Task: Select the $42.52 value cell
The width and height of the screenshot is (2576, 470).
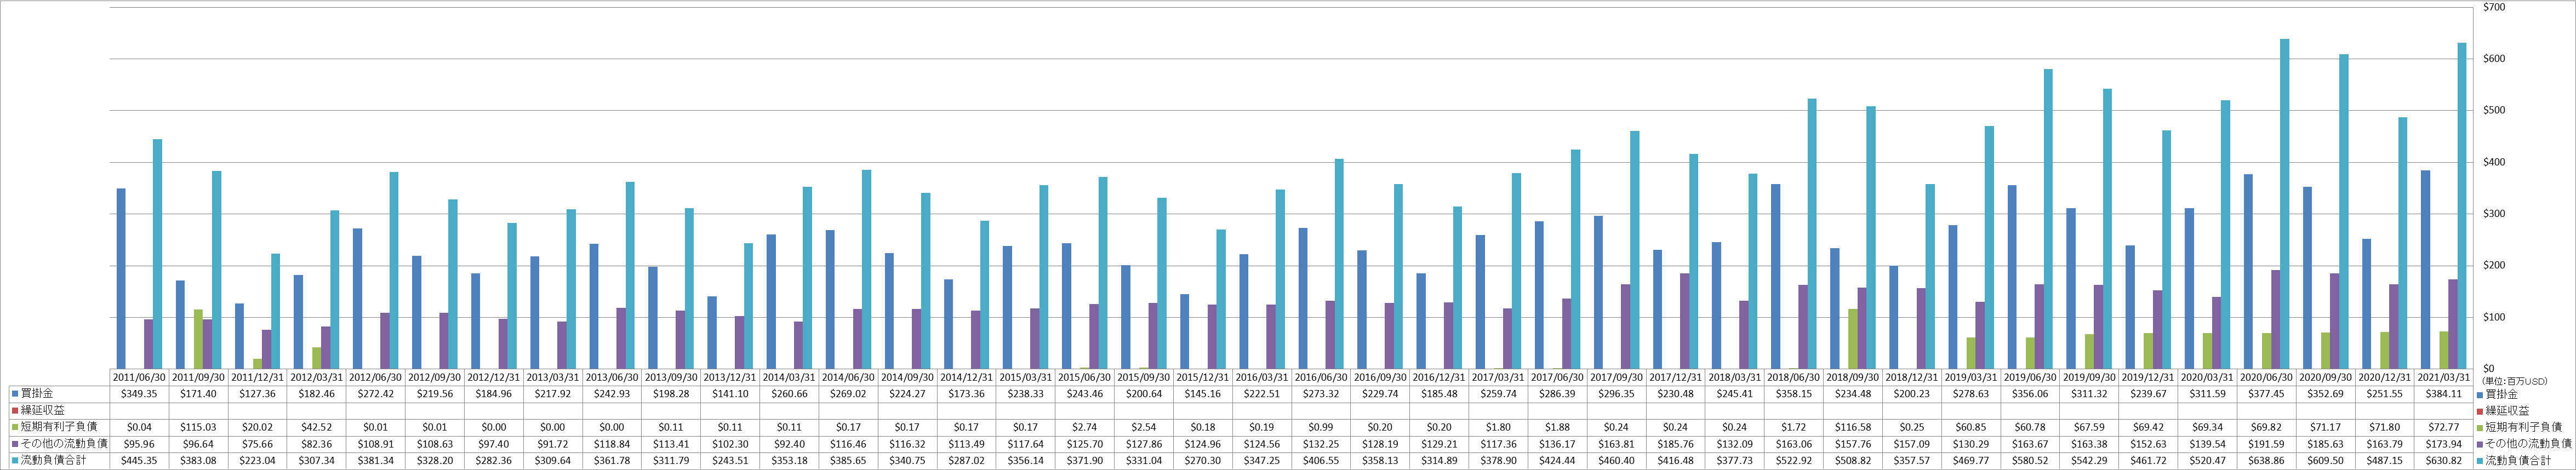Action: [316, 427]
